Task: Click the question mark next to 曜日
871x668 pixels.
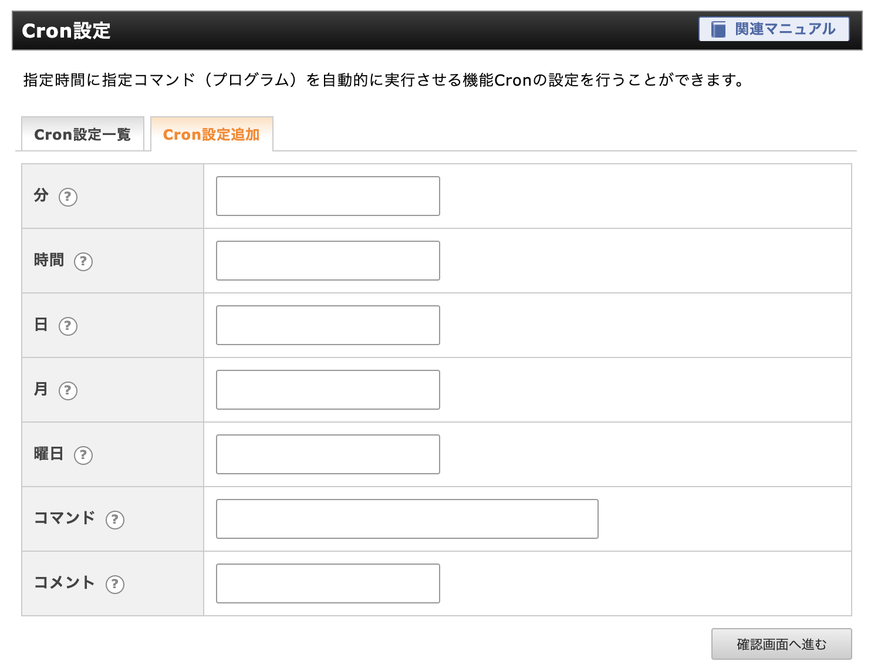Action: click(83, 455)
